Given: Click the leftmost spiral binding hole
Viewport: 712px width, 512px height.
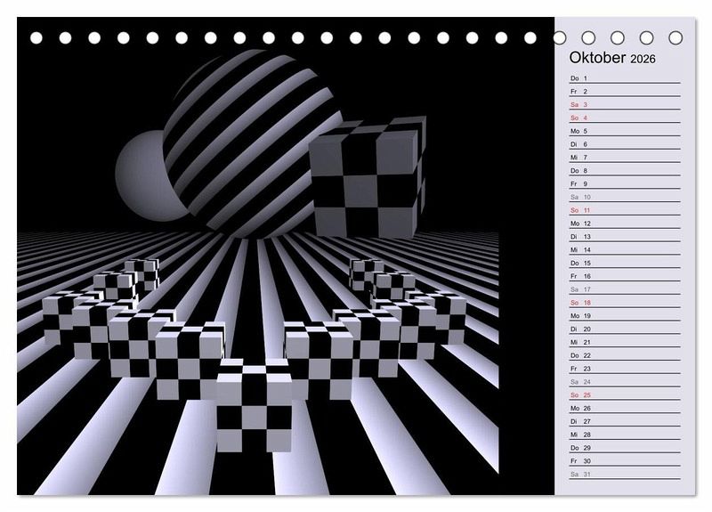Looking at the screenshot, I should (36, 38).
